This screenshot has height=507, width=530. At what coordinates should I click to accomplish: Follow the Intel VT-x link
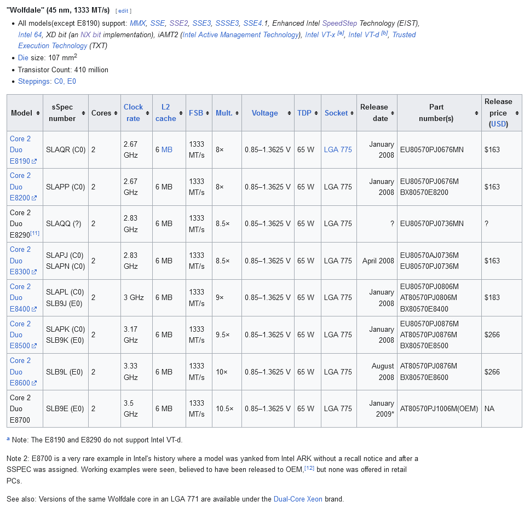click(320, 35)
